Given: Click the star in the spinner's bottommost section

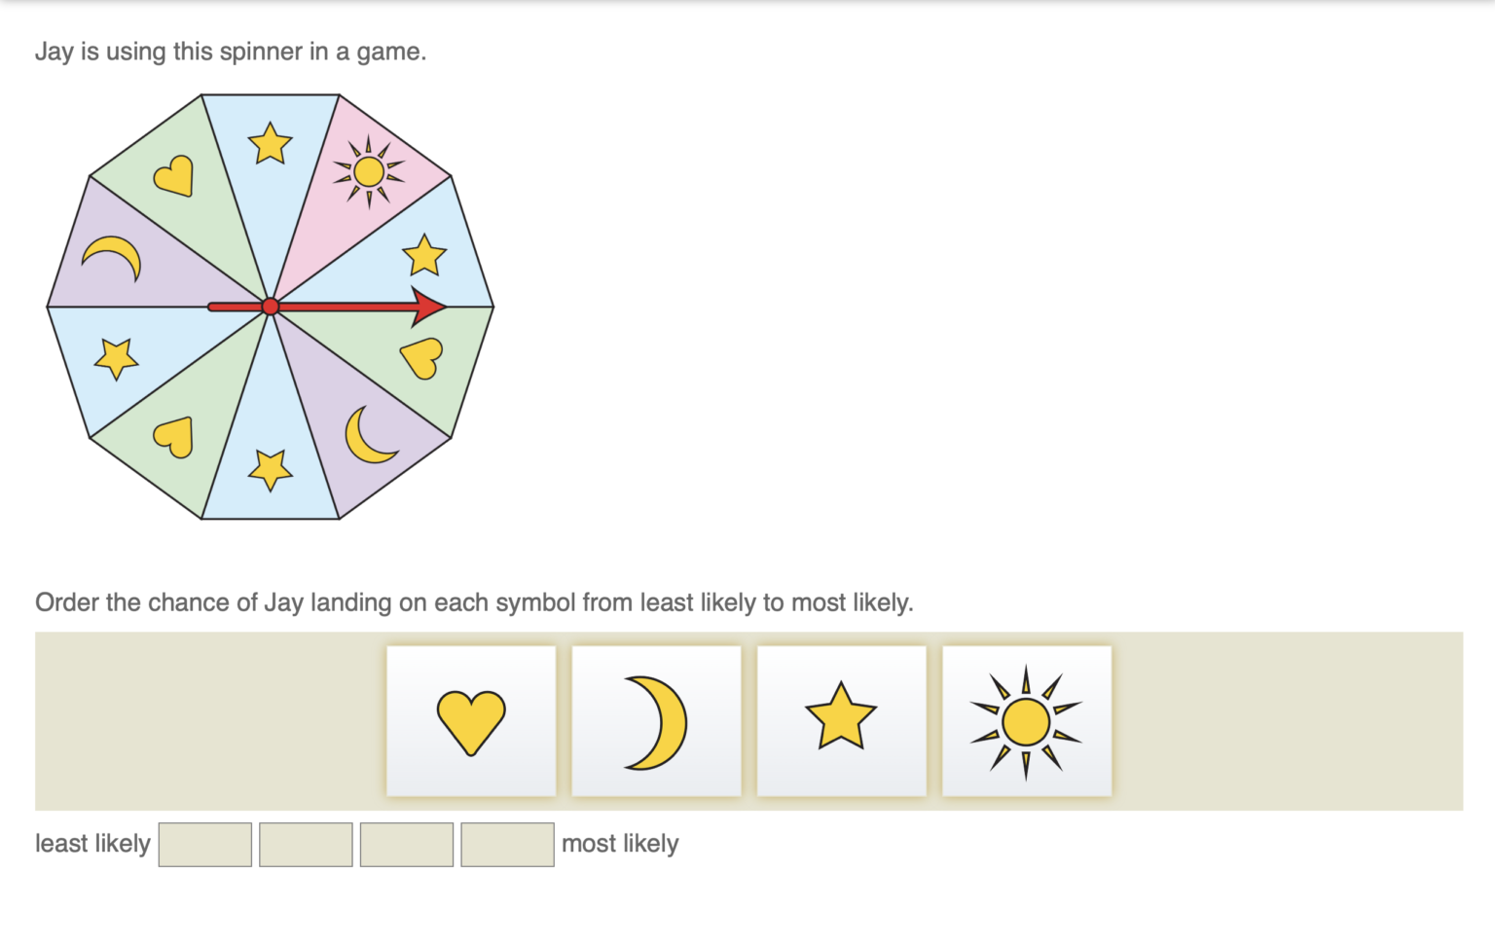Looking at the screenshot, I should (x=270, y=469).
